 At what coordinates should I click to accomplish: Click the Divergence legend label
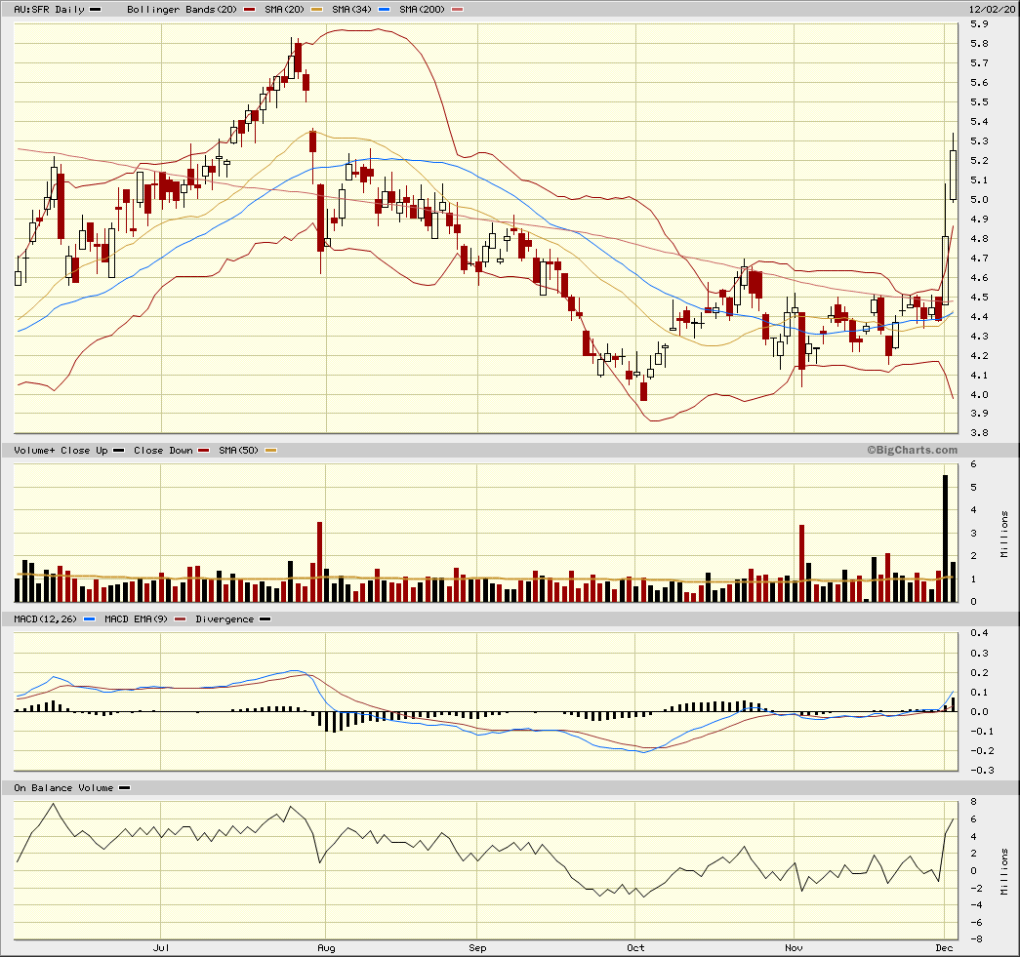coord(224,619)
